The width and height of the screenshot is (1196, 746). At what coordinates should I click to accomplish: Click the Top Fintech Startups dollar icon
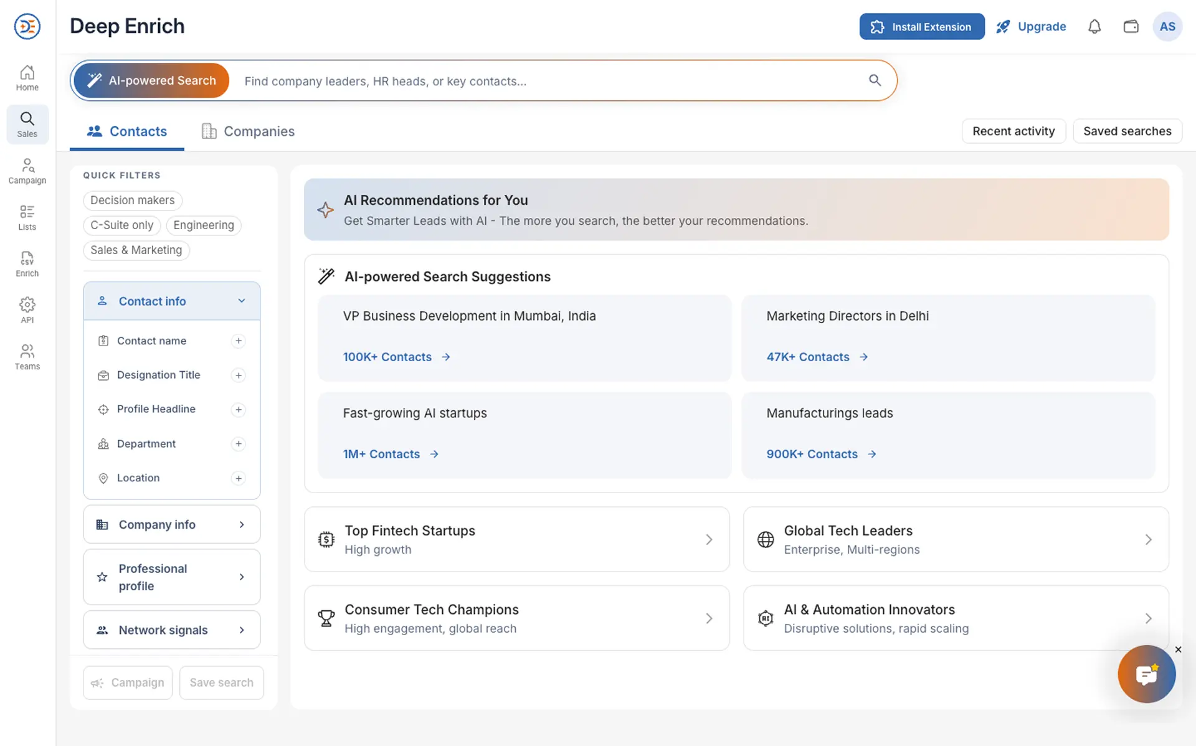click(x=326, y=539)
